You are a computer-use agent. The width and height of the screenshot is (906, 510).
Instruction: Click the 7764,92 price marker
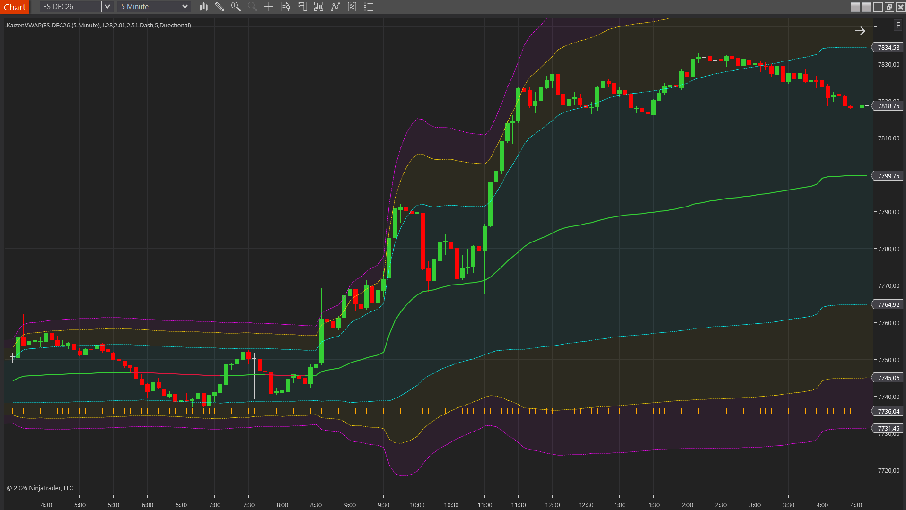tap(888, 304)
